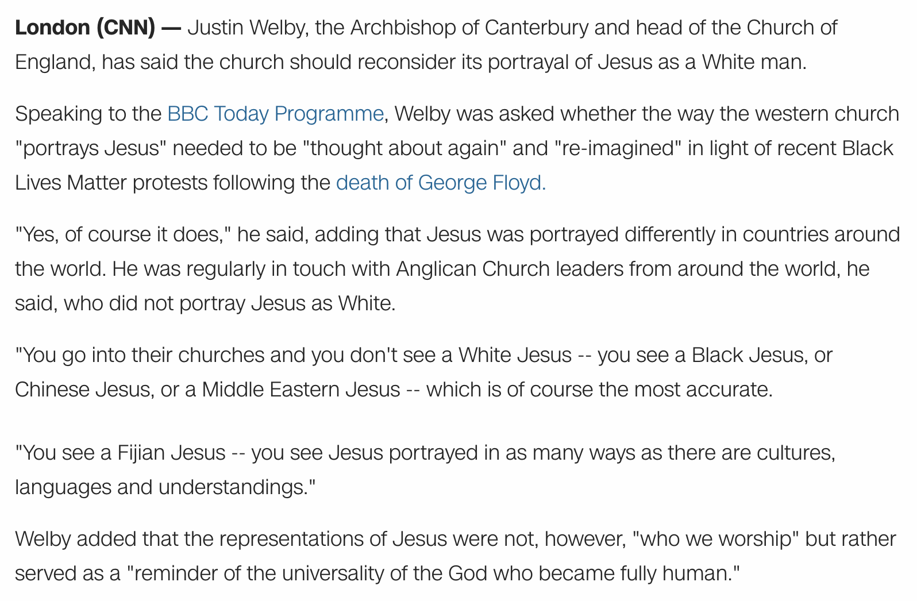Viewport: 917px width, 601px height.
Task: Click the words Middle Eastern Jesus
Action: (x=301, y=390)
